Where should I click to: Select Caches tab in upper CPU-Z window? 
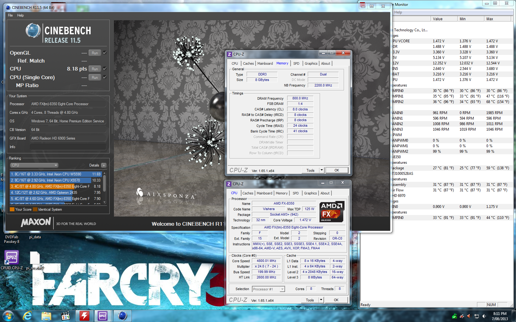click(x=248, y=63)
